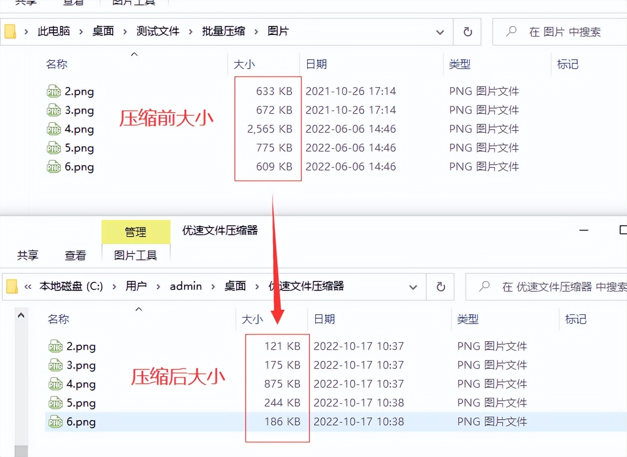Screen dimensions: 627x457
Task: Expand chevron after 批量压缩 in breadcrumb
Action: 256,31
